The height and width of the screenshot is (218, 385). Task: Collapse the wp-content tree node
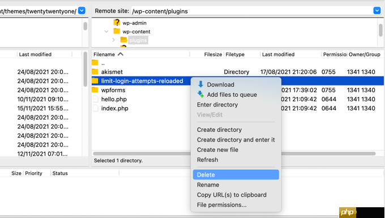pyautogui.click(x=106, y=31)
